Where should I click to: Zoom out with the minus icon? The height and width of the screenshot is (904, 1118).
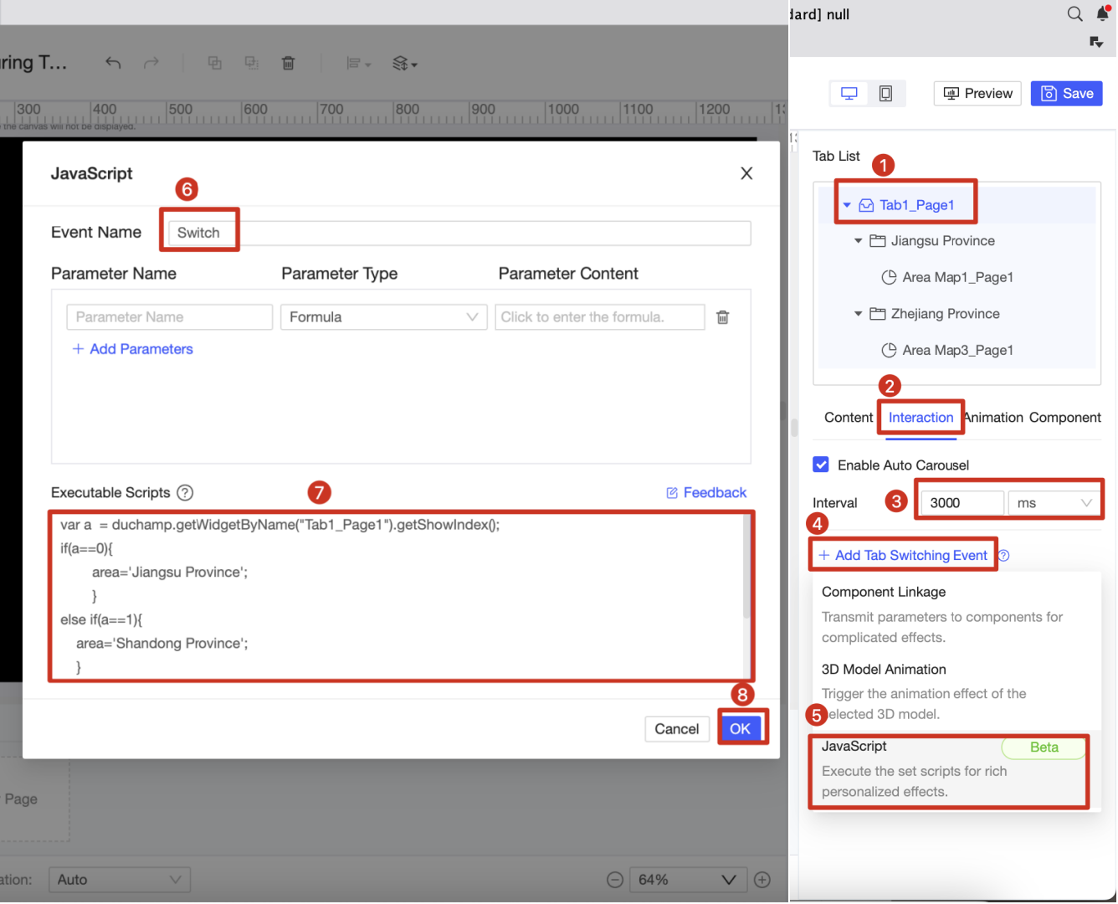[x=615, y=880]
